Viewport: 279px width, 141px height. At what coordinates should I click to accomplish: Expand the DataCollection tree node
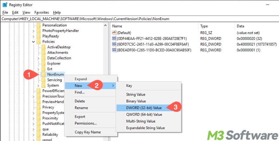click(x=38, y=58)
